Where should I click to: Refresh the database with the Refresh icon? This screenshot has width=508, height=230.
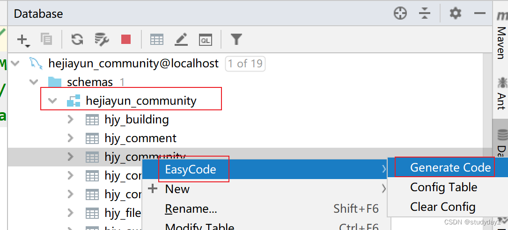click(77, 39)
